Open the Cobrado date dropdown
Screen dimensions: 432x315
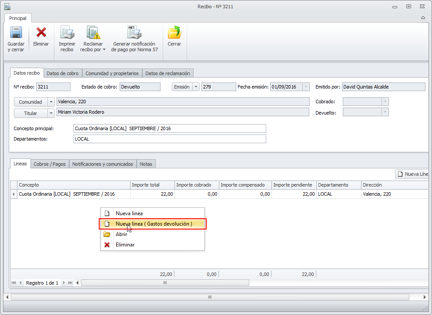385,102
